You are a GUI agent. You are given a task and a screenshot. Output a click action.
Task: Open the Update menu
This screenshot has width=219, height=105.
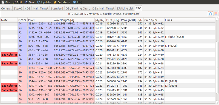pos(44,2)
